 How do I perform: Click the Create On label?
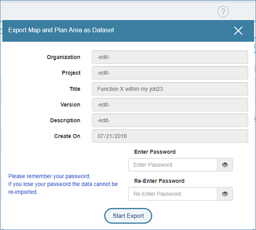coord(67,136)
